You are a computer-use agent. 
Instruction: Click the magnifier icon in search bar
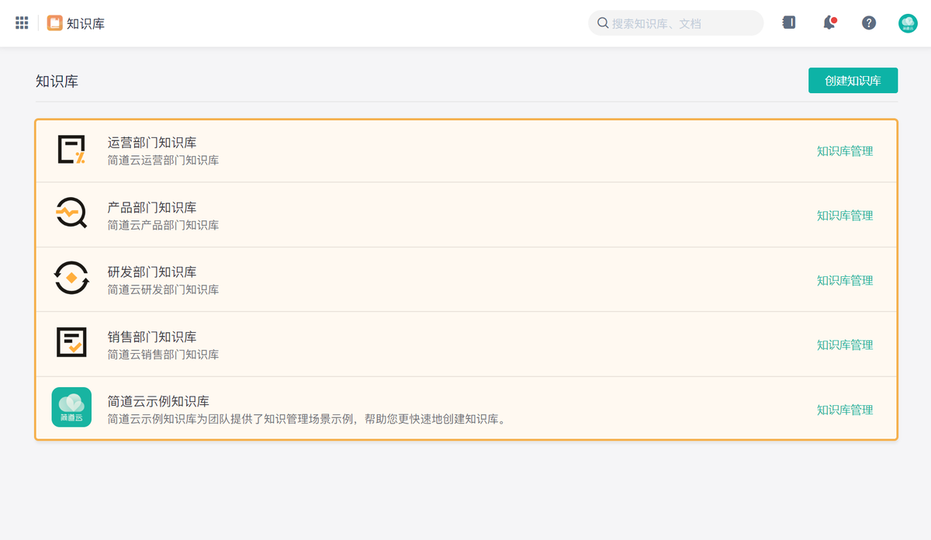pos(603,23)
